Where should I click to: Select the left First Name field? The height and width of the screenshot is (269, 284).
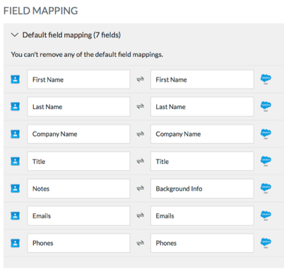(78, 80)
